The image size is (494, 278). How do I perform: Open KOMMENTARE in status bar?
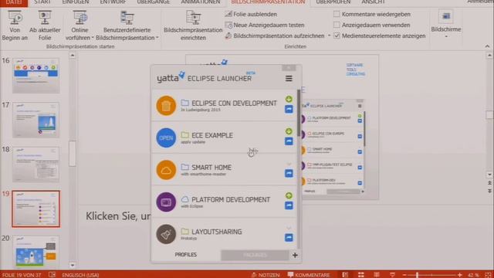309,275
